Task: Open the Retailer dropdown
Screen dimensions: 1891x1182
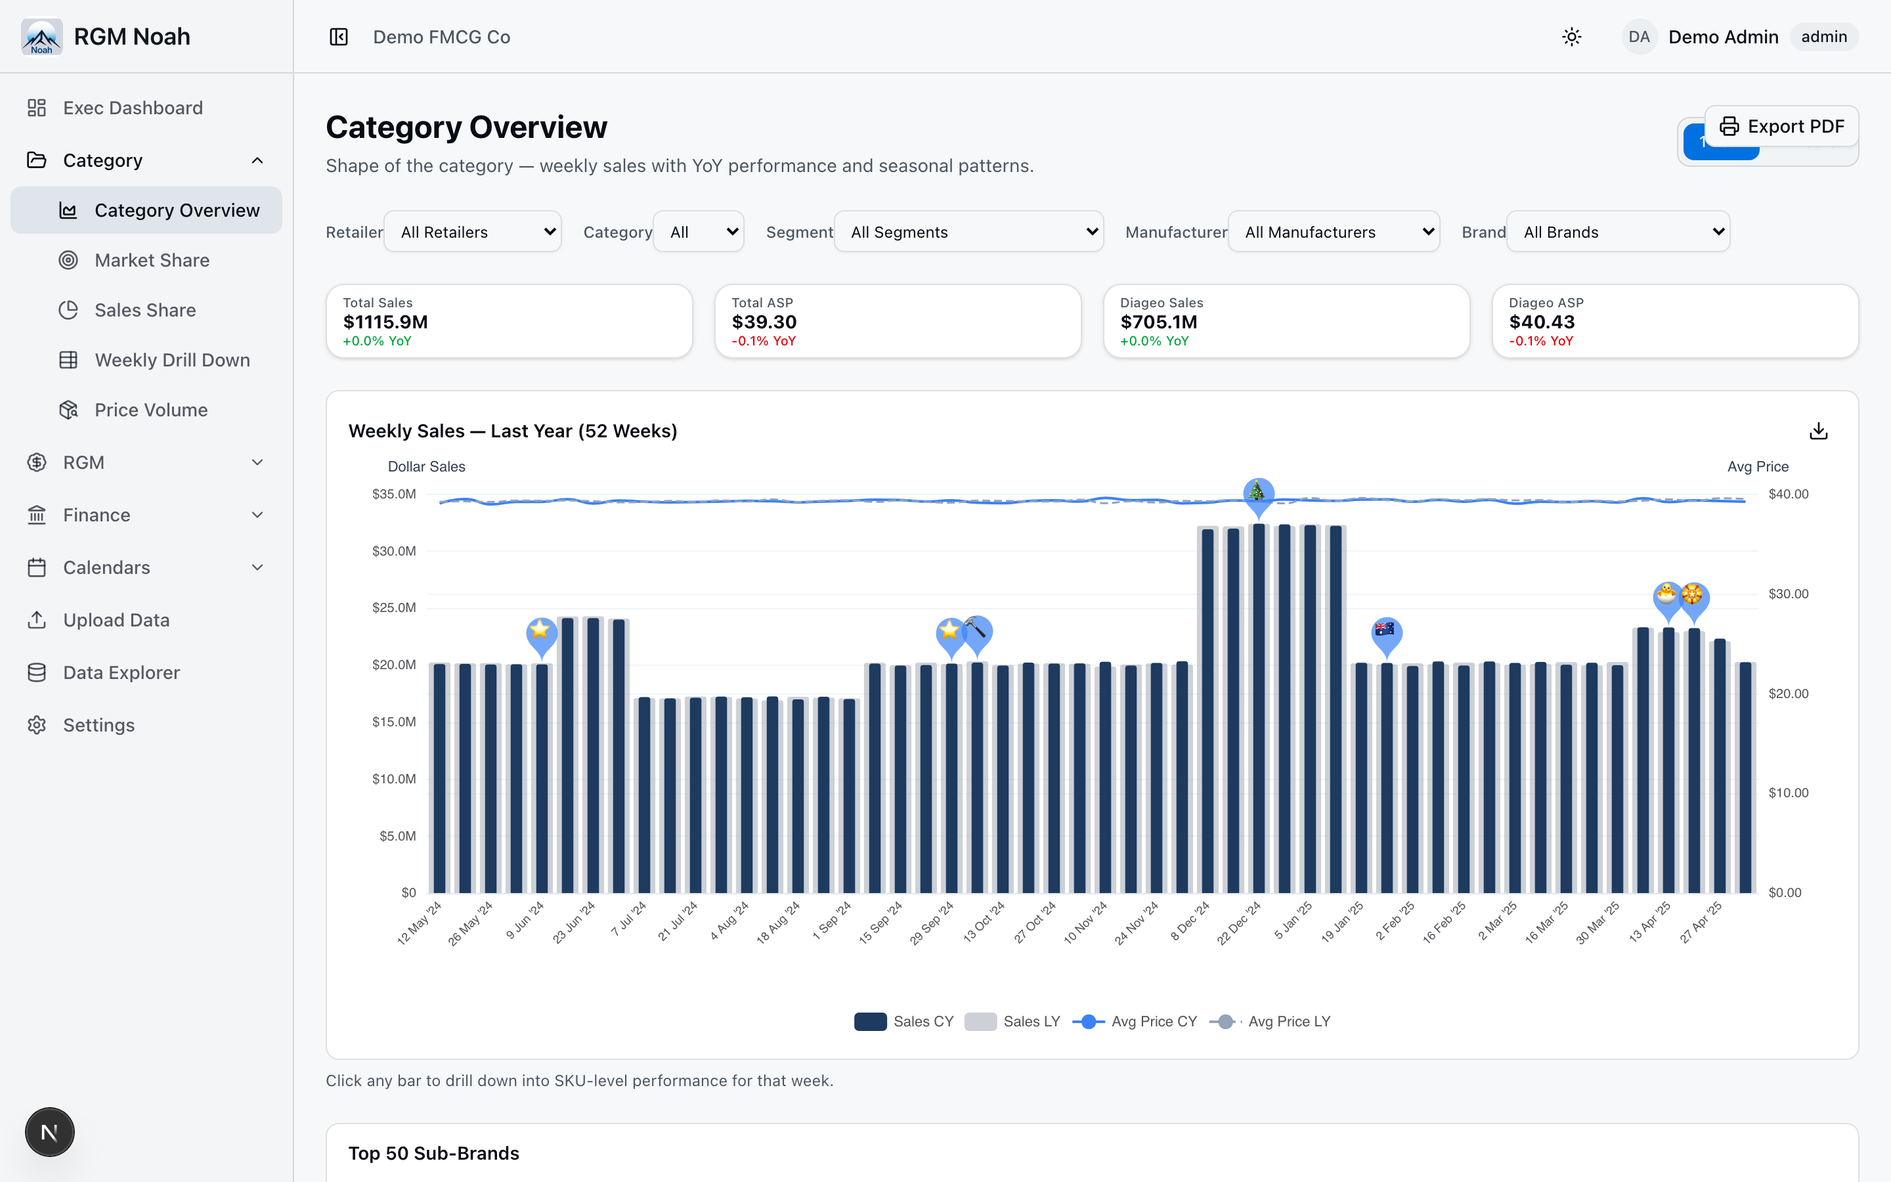Action: [473, 232]
